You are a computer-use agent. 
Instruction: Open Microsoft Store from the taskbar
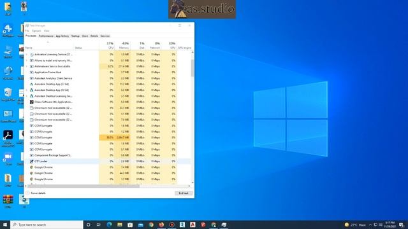coord(130,225)
